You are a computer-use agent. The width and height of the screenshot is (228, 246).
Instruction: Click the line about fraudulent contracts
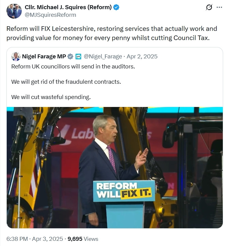coord(66,82)
